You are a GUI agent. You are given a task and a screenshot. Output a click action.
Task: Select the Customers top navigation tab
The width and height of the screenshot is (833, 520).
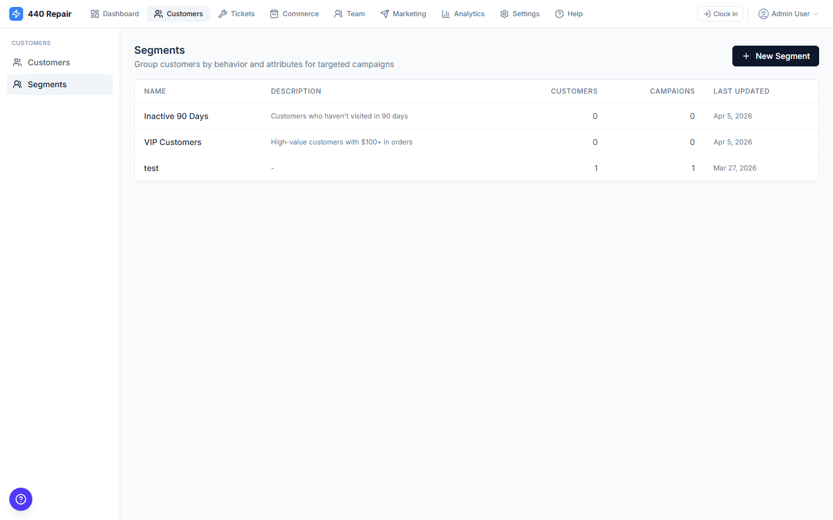(178, 14)
